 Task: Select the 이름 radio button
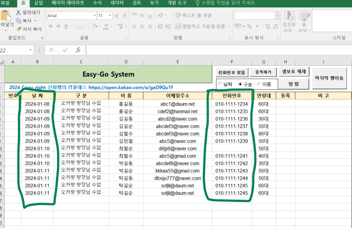pyautogui.click(x=259, y=84)
